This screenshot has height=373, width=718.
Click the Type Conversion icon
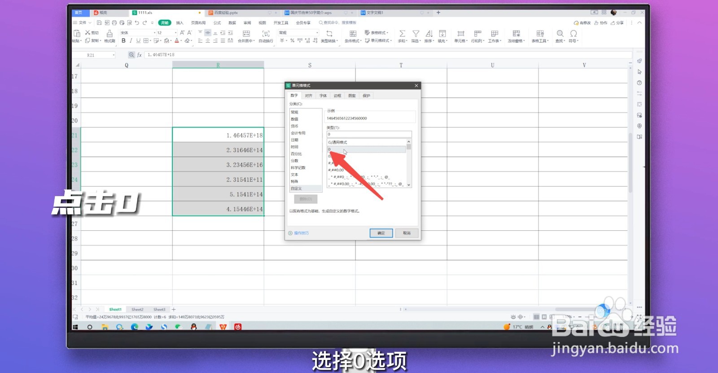329,34
